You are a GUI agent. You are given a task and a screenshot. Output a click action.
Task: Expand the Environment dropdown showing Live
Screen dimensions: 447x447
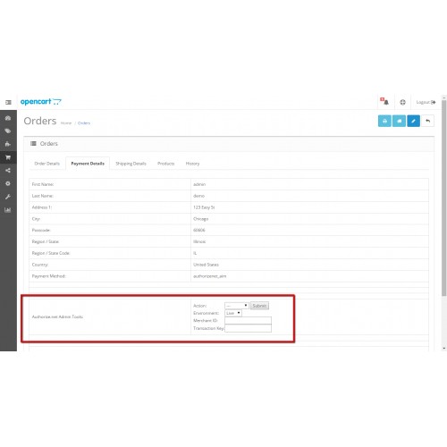coord(233,313)
